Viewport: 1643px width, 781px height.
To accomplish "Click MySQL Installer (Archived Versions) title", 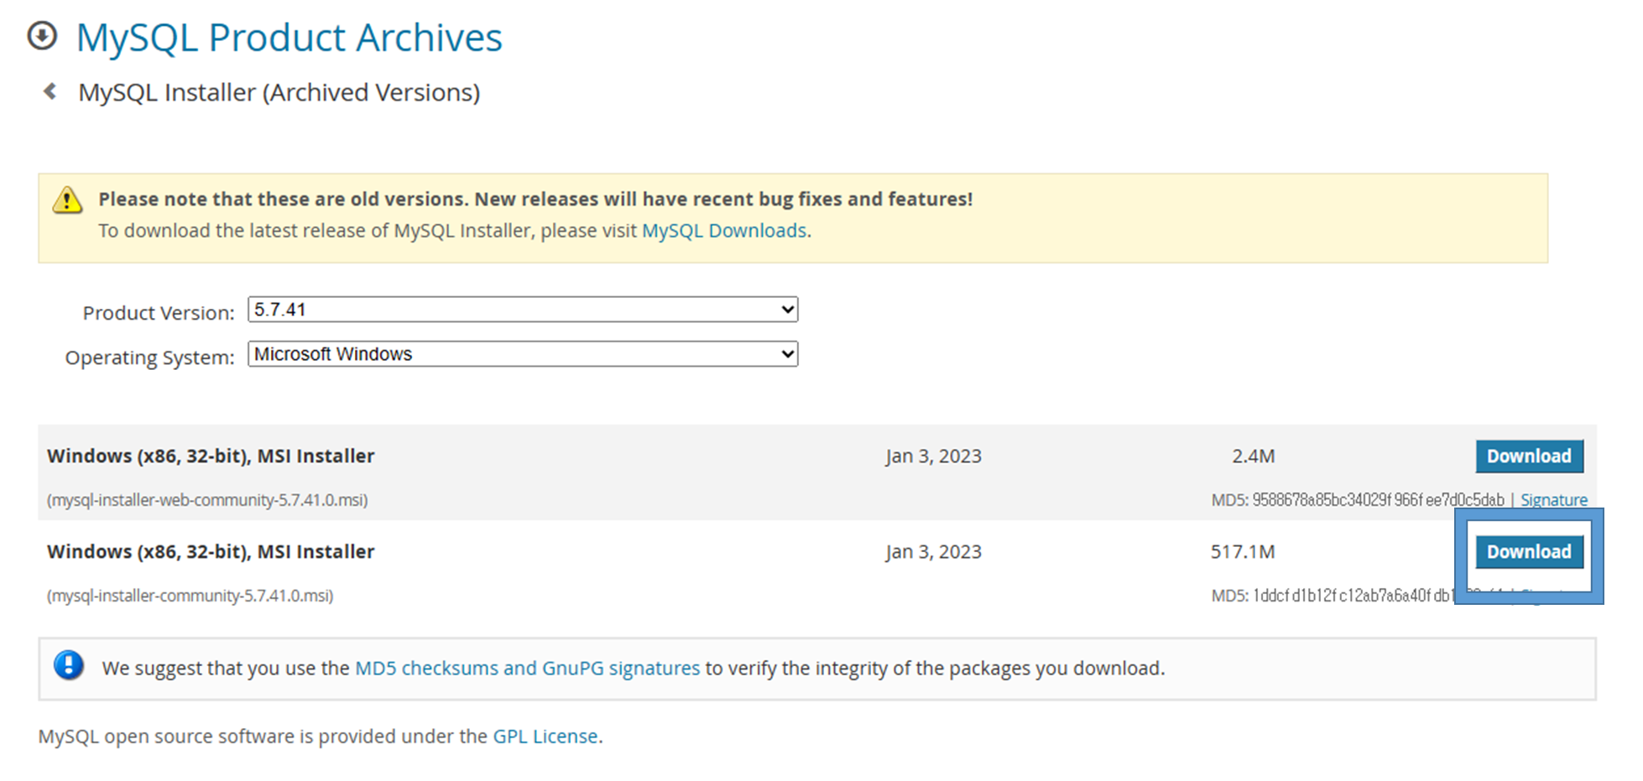I will click(x=279, y=92).
